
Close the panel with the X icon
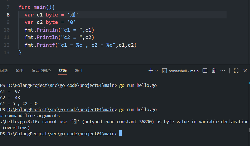pyautogui.click(x=245, y=71)
